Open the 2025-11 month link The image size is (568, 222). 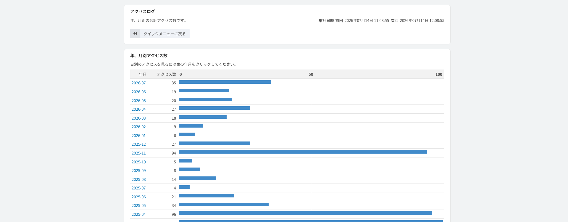pyautogui.click(x=139, y=153)
